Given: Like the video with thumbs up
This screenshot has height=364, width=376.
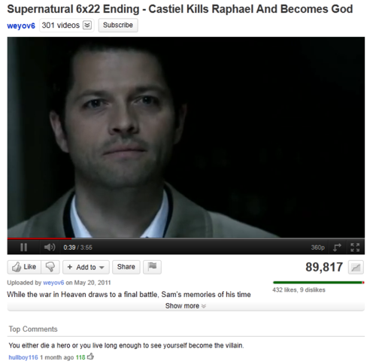Looking at the screenshot, I should pyautogui.click(x=24, y=267).
